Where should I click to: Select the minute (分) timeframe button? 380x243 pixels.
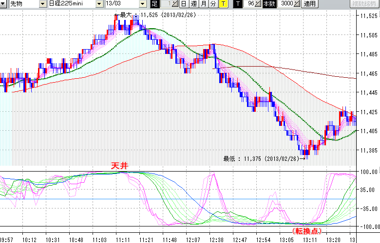213,4
